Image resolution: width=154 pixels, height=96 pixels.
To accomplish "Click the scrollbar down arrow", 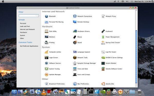I will [x=136, y=86].
